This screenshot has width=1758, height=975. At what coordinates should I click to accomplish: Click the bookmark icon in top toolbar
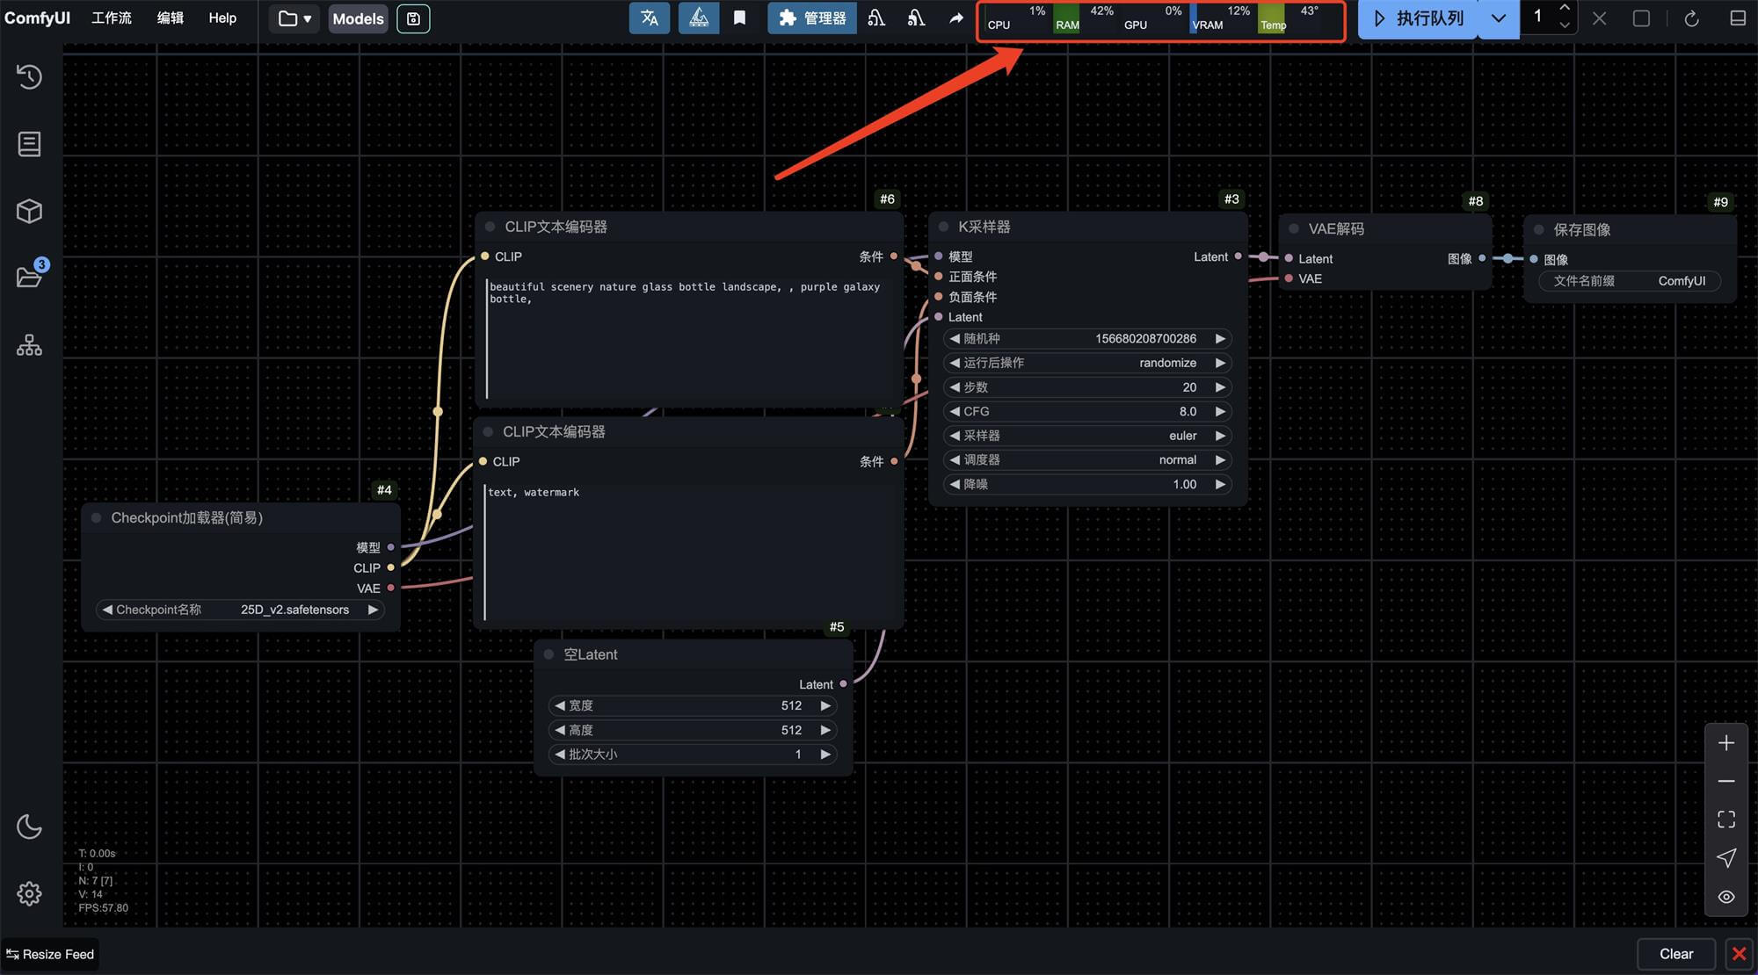point(739,18)
